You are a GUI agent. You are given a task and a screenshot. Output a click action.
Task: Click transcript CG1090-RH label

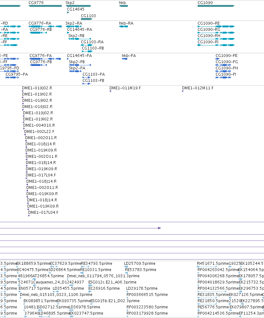coord(209,36)
